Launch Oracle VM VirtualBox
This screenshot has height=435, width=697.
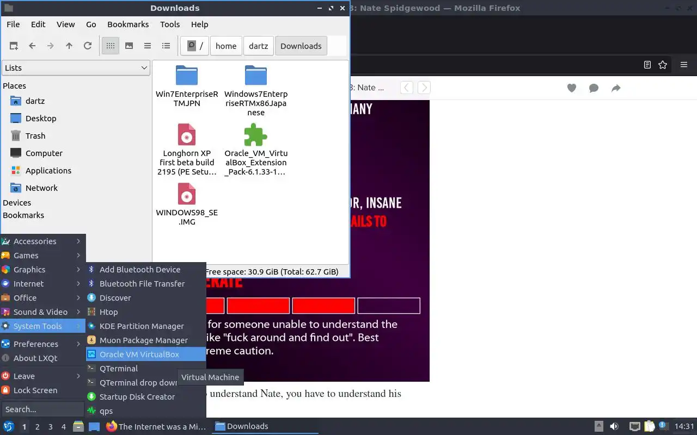point(146,355)
